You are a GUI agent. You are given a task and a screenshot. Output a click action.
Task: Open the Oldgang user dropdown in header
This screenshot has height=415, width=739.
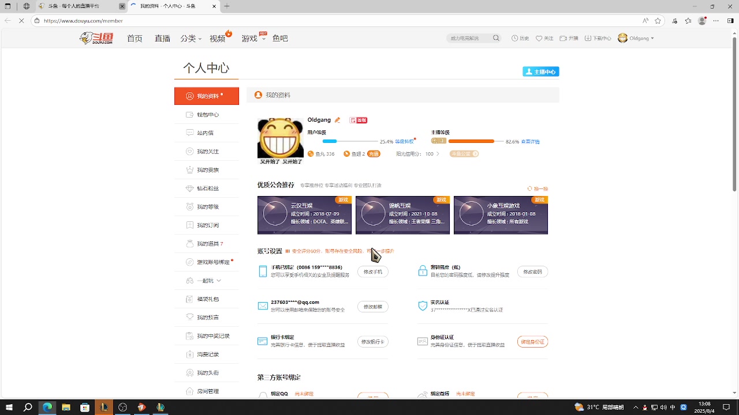(636, 38)
